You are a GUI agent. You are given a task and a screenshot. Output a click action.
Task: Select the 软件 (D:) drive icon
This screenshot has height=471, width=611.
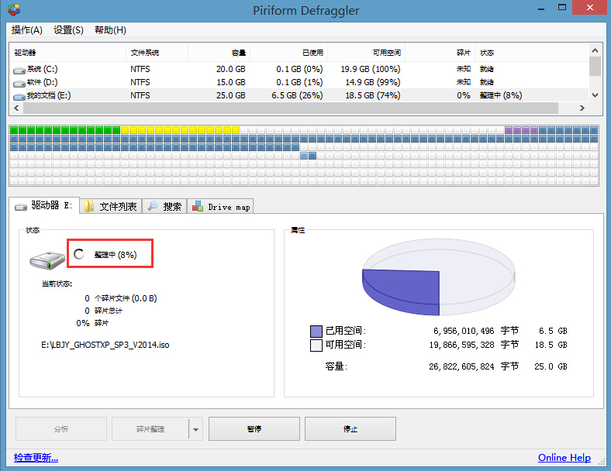(19, 84)
